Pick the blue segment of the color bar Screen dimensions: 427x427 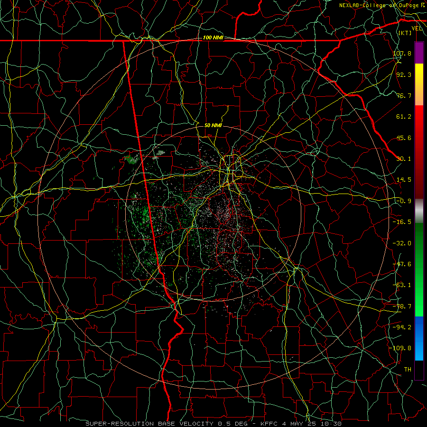pos(419,338)
